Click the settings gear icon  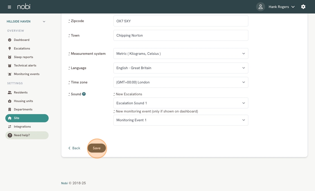pos(303,7)
